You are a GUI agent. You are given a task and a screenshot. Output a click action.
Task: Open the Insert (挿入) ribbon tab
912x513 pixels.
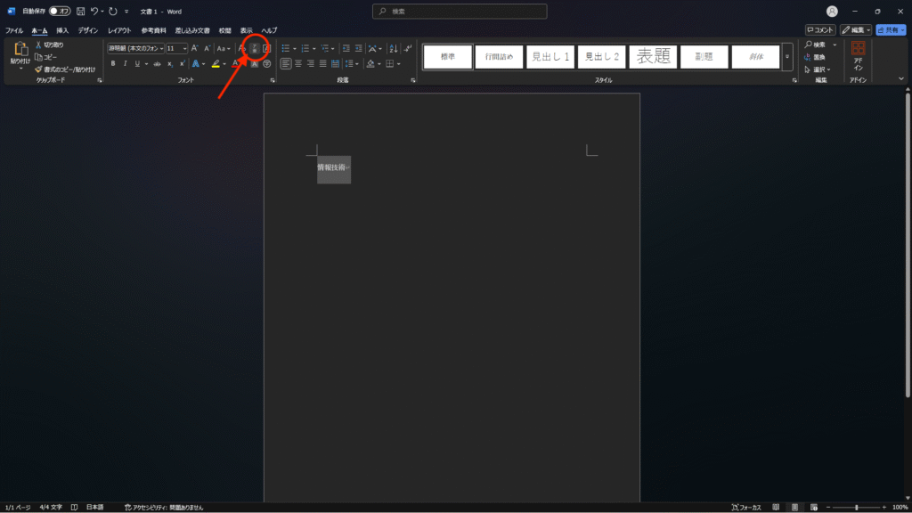click(x=62, y=30)
